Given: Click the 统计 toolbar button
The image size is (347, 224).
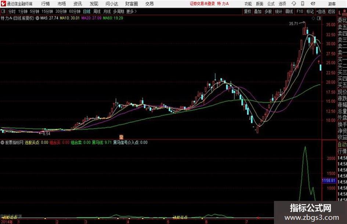Looking at the screenshot, I should point(278,11).
